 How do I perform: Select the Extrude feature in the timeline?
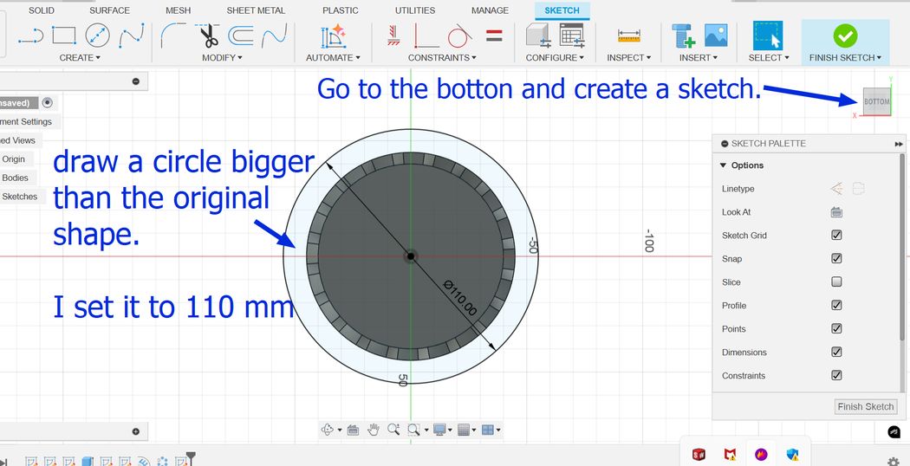(x=87, y=462)
